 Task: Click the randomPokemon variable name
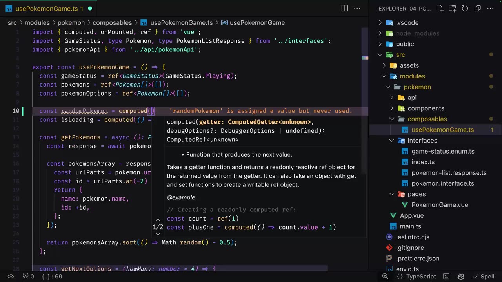tap(84, 111)
